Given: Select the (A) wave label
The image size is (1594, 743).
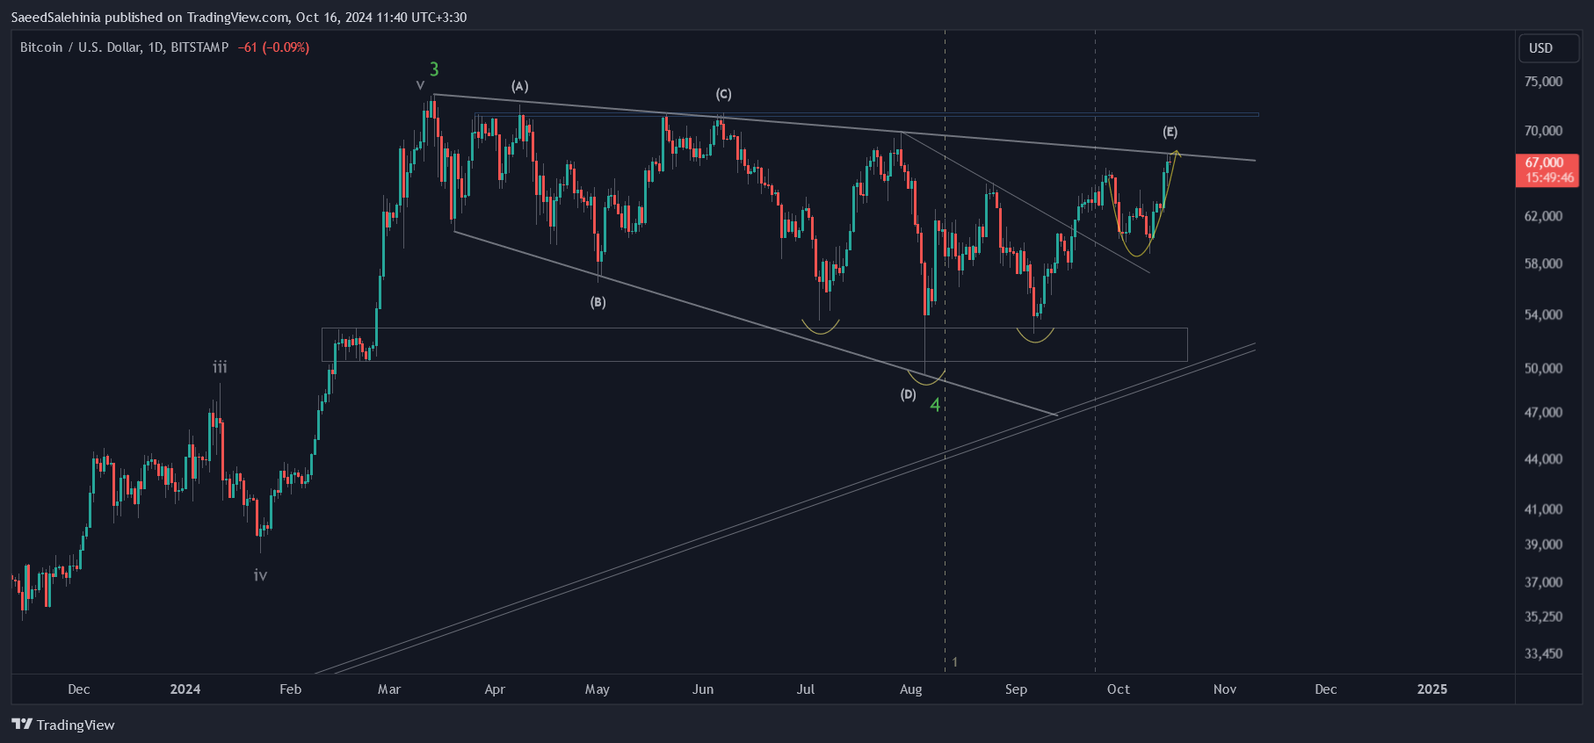Looking at the screenshot, I should pos(520,86).
